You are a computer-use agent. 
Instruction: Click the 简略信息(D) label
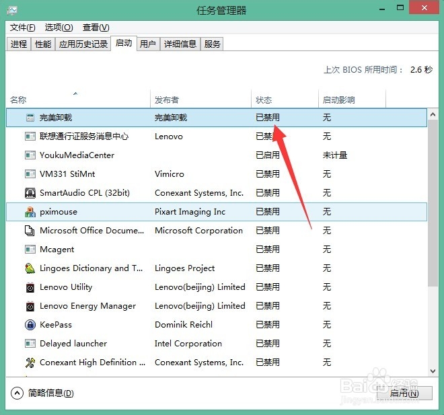pos(51,393)
